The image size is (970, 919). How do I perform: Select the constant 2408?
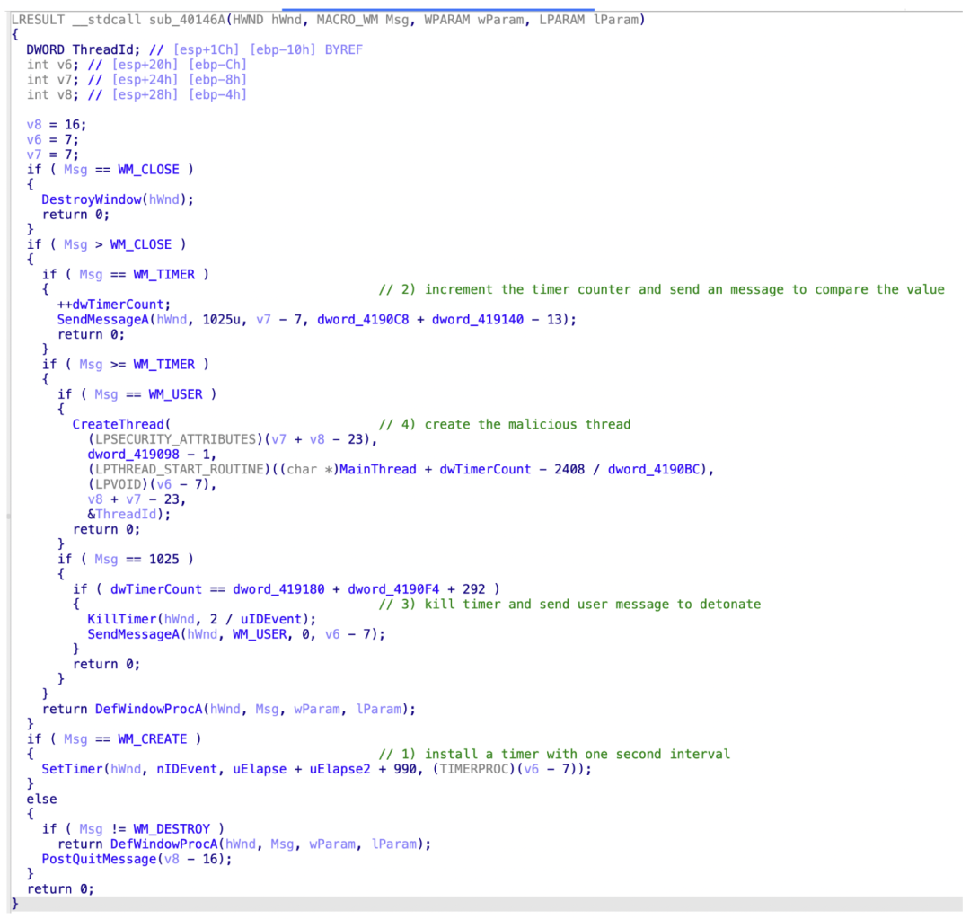pyautogui.click(x=569, y=469)
